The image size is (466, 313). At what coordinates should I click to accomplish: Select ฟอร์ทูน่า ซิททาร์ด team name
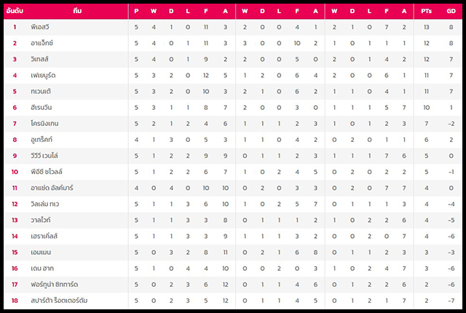(55, 284)
